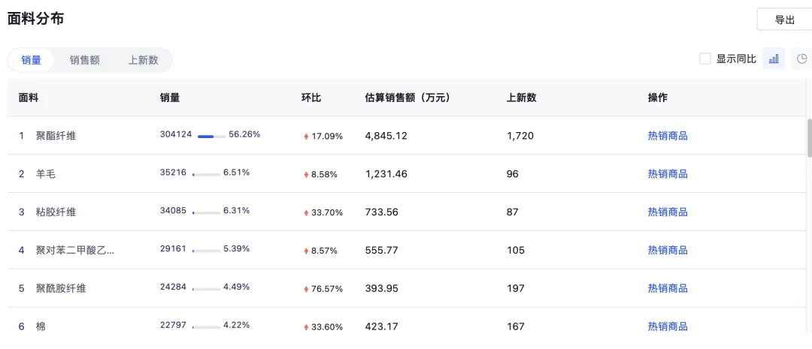Image resolution: width=812 pixels, height=349 pixels.
Task: Select the 上新数 tab
Action: [143, 60]
